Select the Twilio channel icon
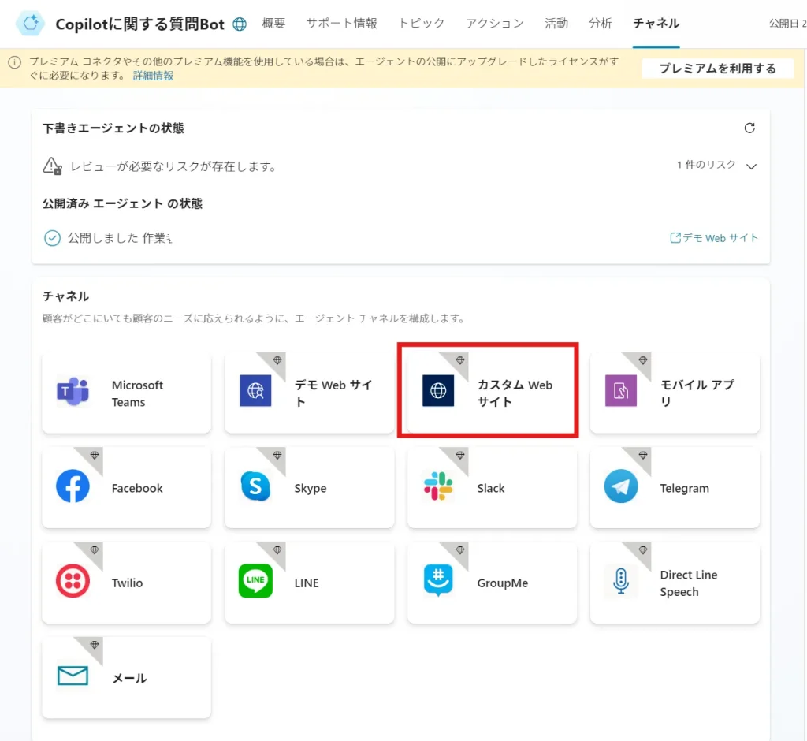 click(x=73, y=582)
